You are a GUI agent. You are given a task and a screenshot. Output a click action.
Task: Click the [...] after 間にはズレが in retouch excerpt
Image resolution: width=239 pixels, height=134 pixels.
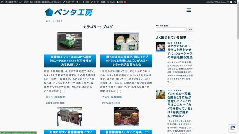coord(119,91)
